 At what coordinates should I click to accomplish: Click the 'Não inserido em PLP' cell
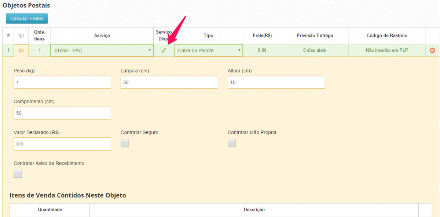click(387, 51)
